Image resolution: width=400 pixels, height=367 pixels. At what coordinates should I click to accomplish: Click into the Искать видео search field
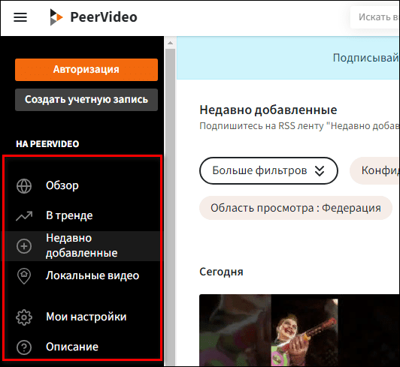pos(375,17)
